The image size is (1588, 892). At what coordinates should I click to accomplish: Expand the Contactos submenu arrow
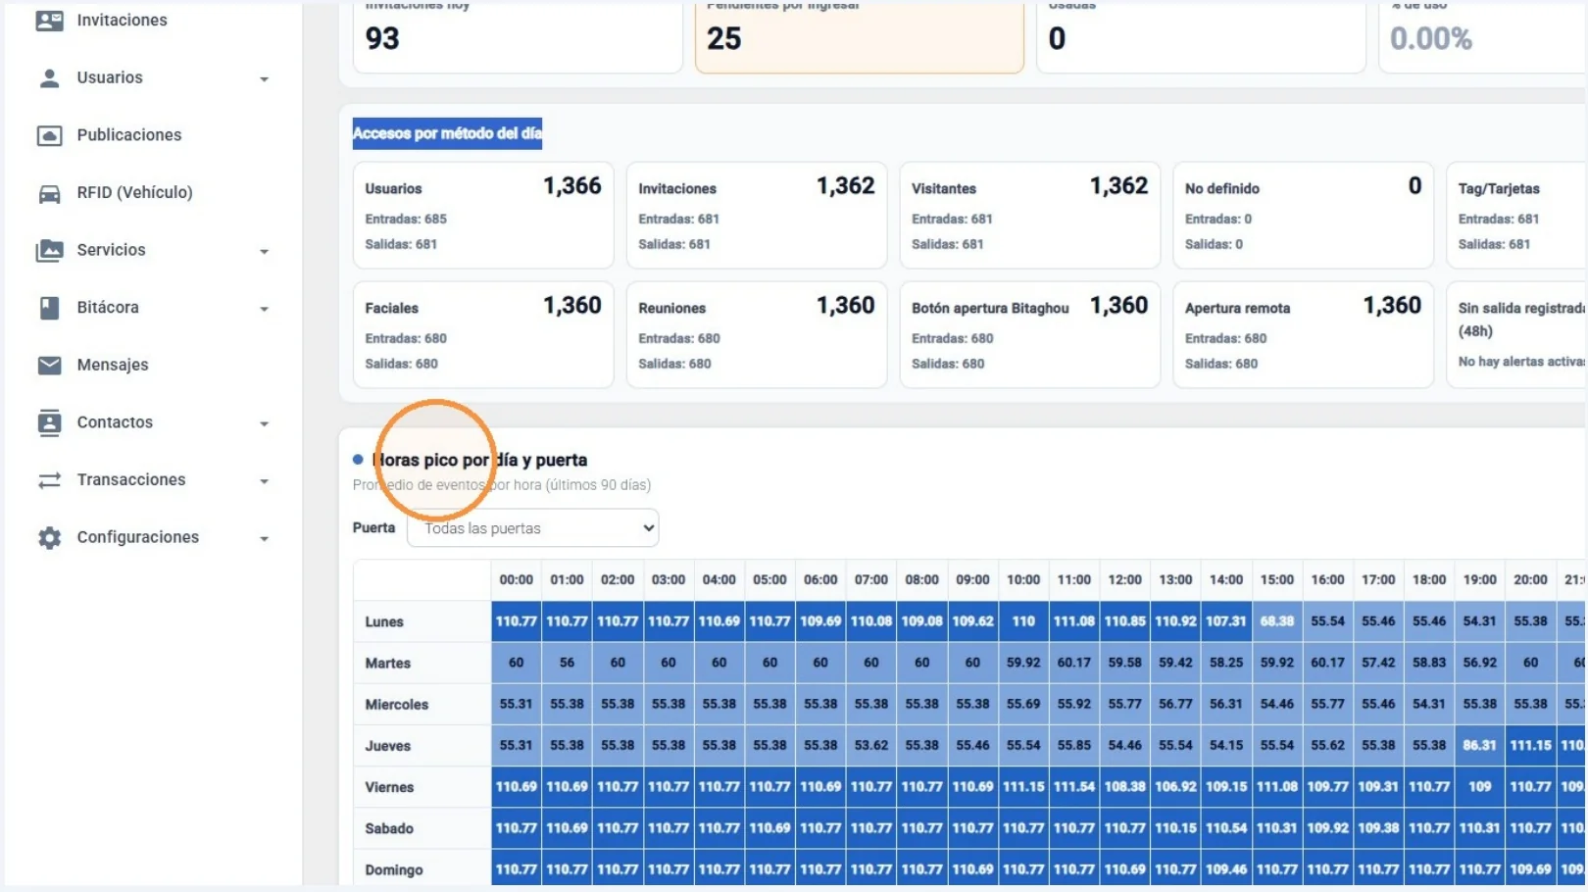point(264,424)
